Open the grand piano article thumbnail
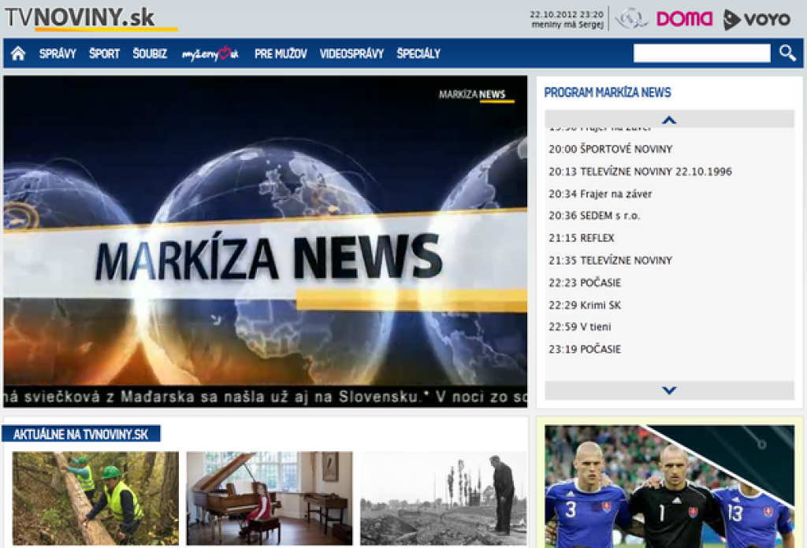This screenshot has width=807, height=548. point(270,498)
